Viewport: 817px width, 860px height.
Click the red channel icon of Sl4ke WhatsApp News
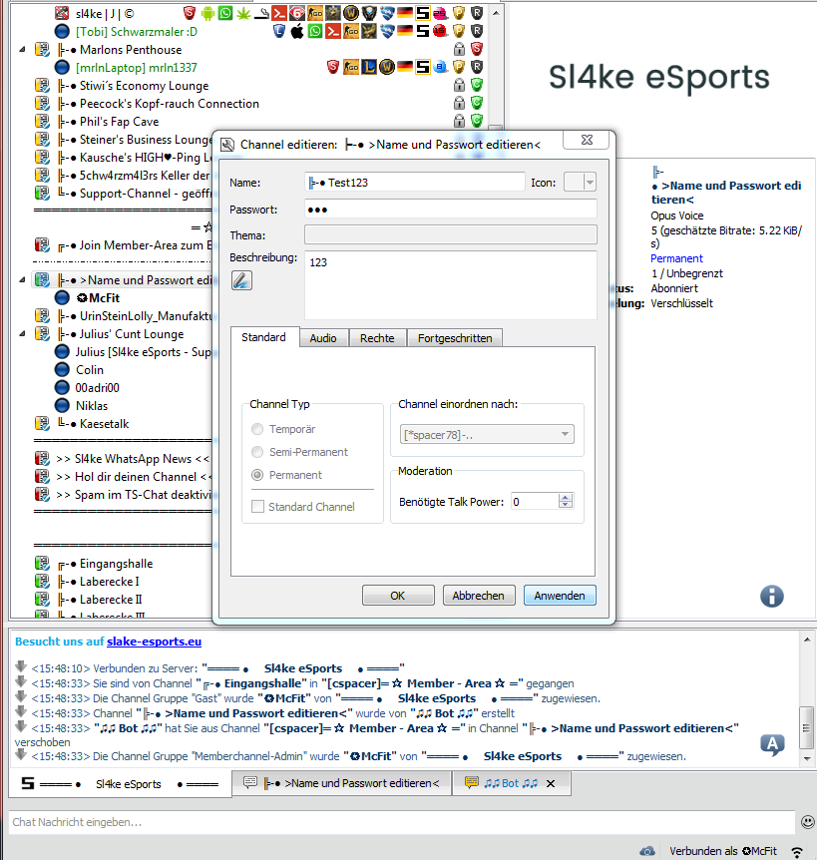[42, 459]
